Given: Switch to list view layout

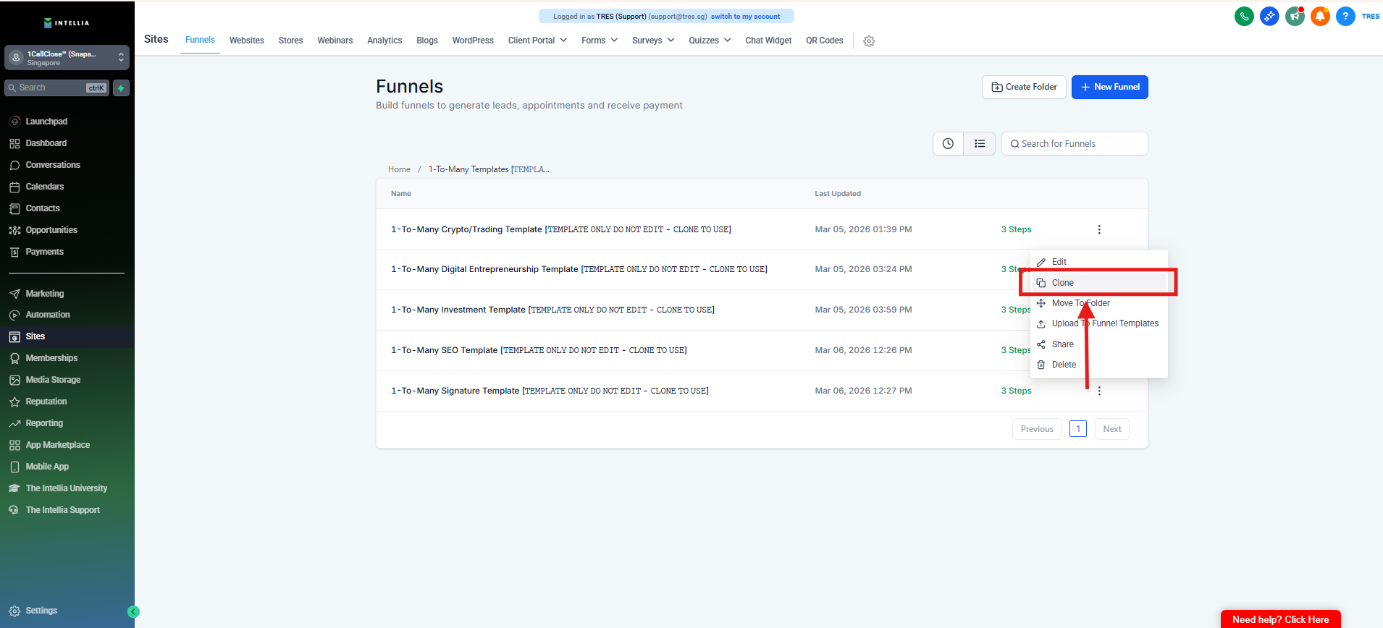Looking at the screenshot, I should click(980, 144).
